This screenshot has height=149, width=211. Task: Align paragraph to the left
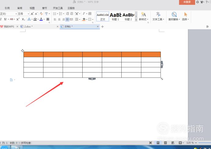click(55, 19)
